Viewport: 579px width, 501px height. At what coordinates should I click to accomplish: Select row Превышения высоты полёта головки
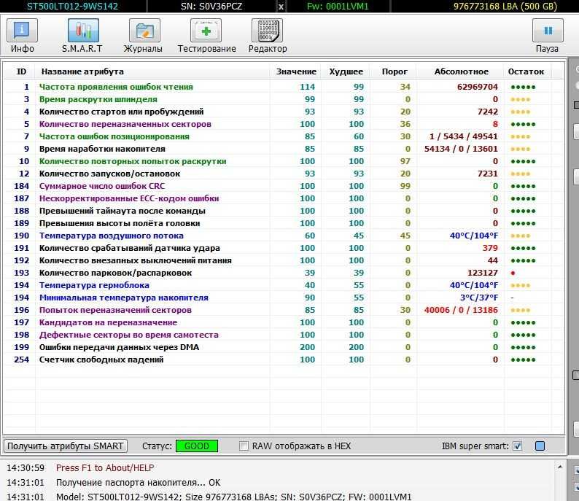[284, 223]
